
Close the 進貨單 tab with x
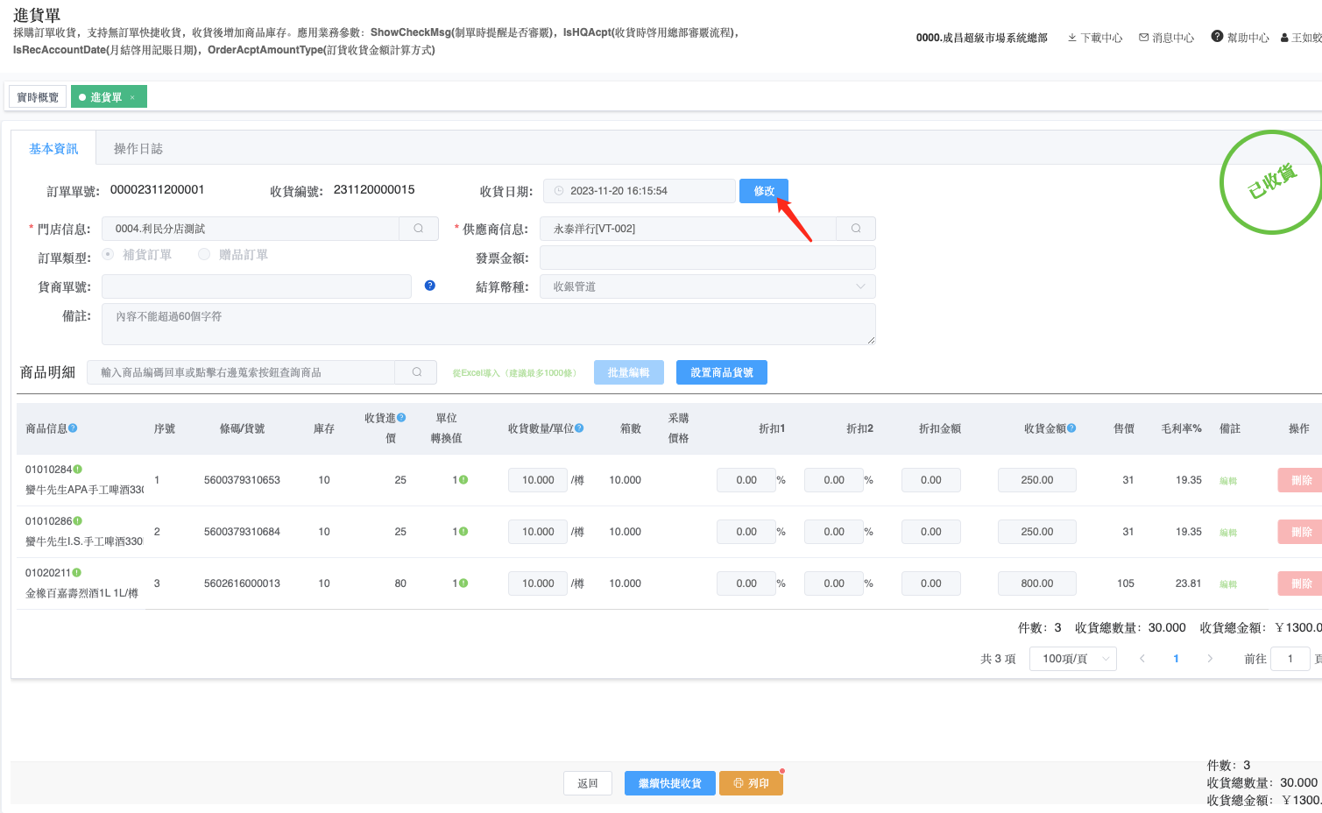[x=132, y=97]
